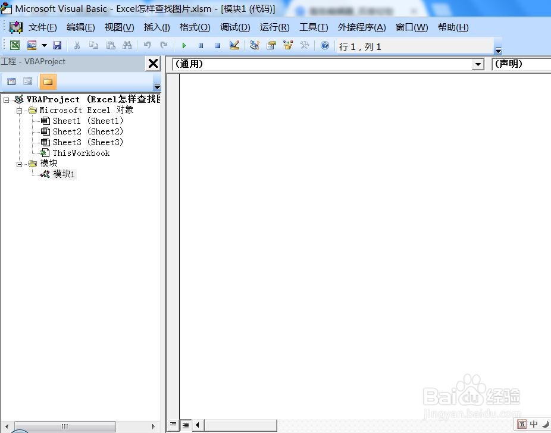Select VBAProject root item in tree

pos(93,99)
